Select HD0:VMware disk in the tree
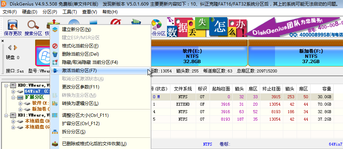 [34, 85]
